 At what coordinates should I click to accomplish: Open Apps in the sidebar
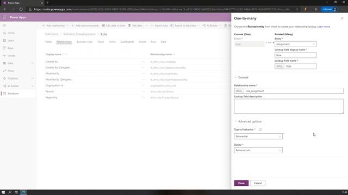10,48
